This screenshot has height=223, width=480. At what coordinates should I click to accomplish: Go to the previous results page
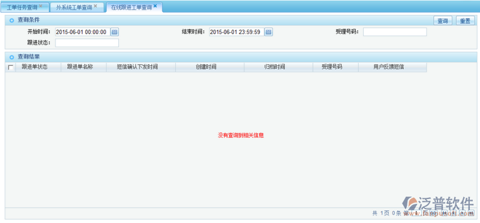click(x=454, y=213)
